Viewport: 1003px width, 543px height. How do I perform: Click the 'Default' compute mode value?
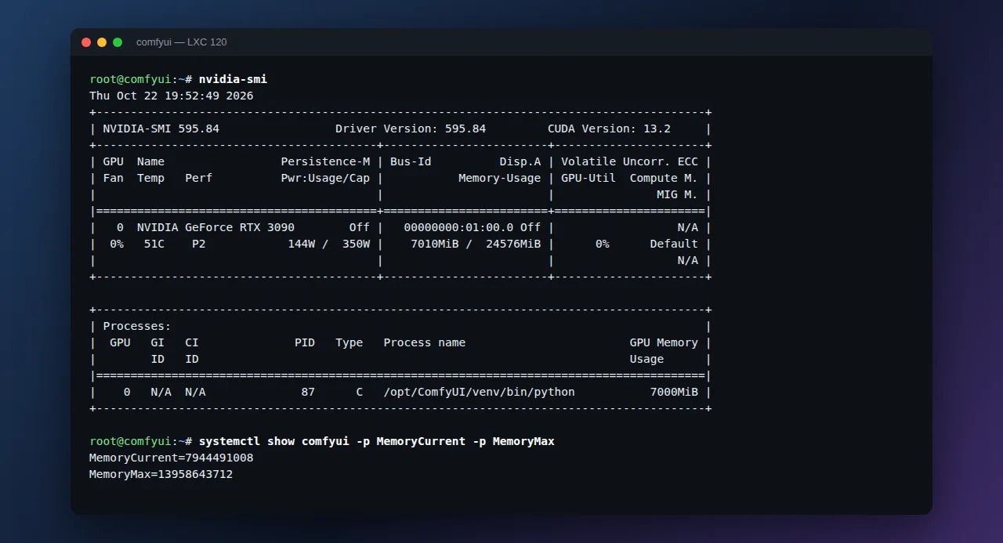674,244
